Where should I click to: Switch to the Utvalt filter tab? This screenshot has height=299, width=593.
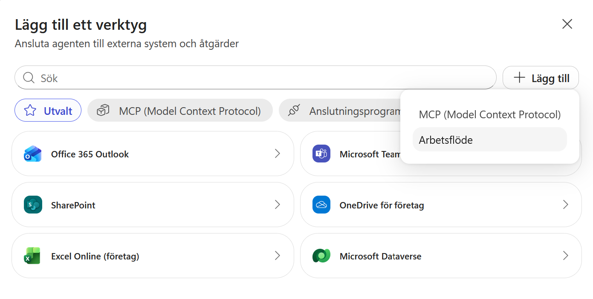tap(48, 111)
